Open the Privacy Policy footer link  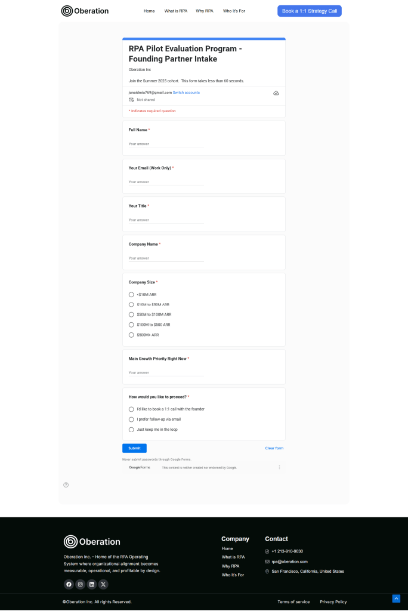click(333, 601)
